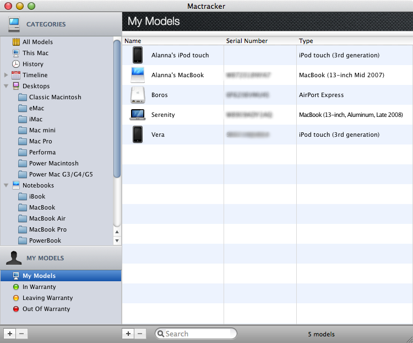Open the PowerBook folder icon
The height and width of the screenshot is (343, 413).
pos(23,240)
